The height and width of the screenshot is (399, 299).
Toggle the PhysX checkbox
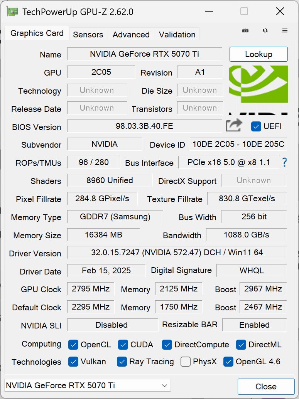(186, 362)
